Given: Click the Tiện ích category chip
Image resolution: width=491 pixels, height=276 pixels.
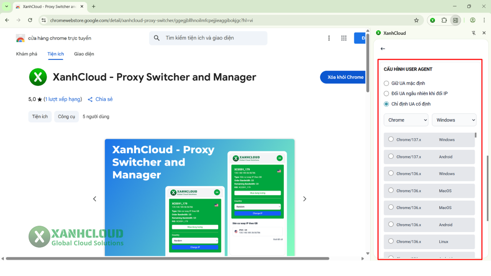Looking at the screenshot, I should click(x=40, y=117).
